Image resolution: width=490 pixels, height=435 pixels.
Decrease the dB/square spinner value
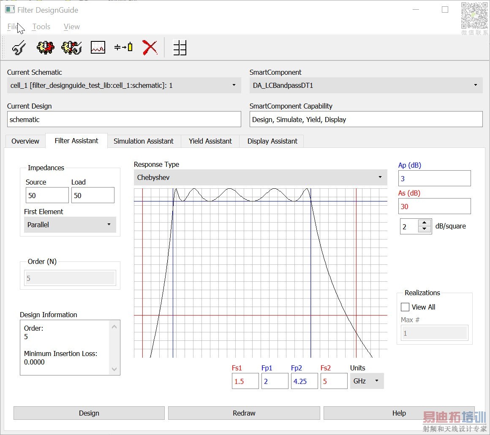[424, 229]
